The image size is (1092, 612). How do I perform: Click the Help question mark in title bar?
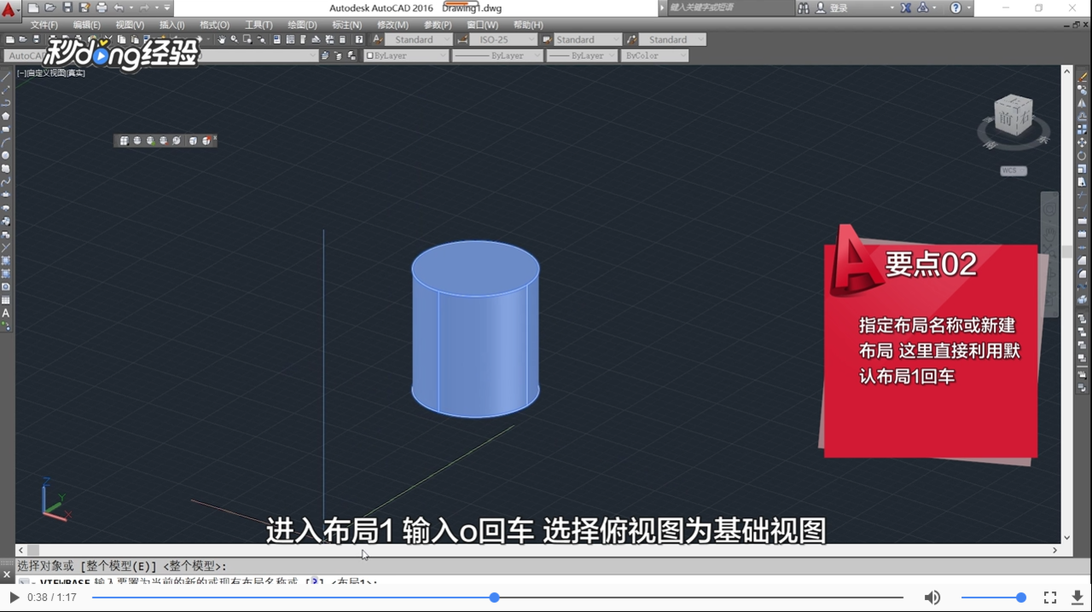tap(955, 8)
